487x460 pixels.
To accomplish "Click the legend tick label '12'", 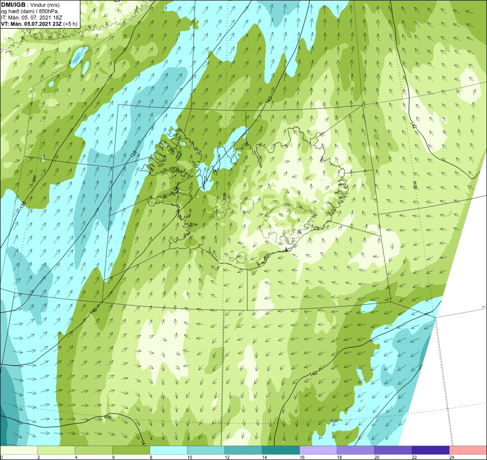I will 227,457.
